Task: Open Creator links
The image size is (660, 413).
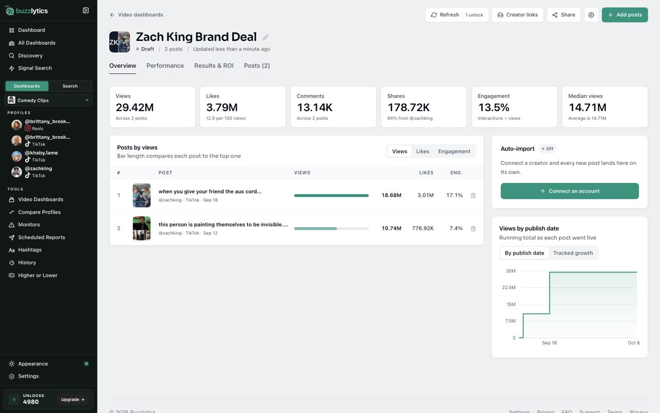Action: pos(517,15)
